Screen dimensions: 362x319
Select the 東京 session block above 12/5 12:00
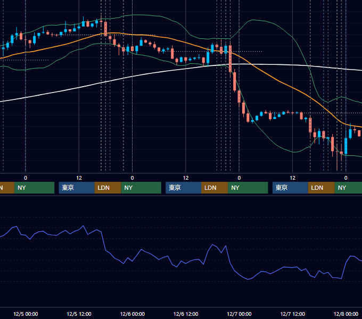[x=77, y=188]
